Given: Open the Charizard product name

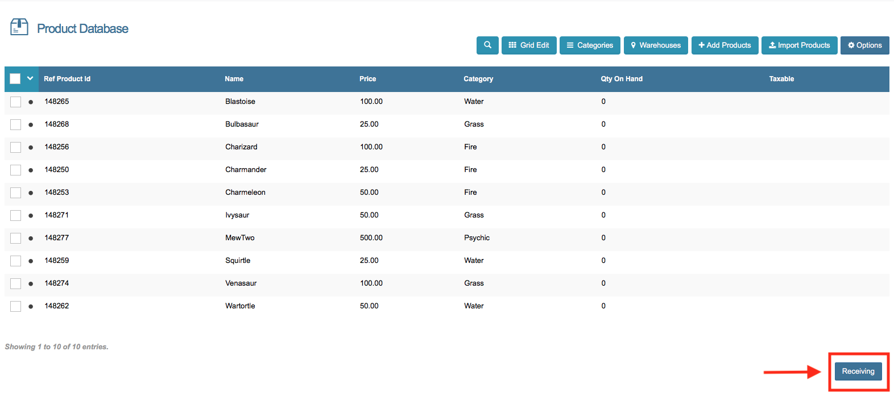Looking at the screenshot, I should coord(241,147).
